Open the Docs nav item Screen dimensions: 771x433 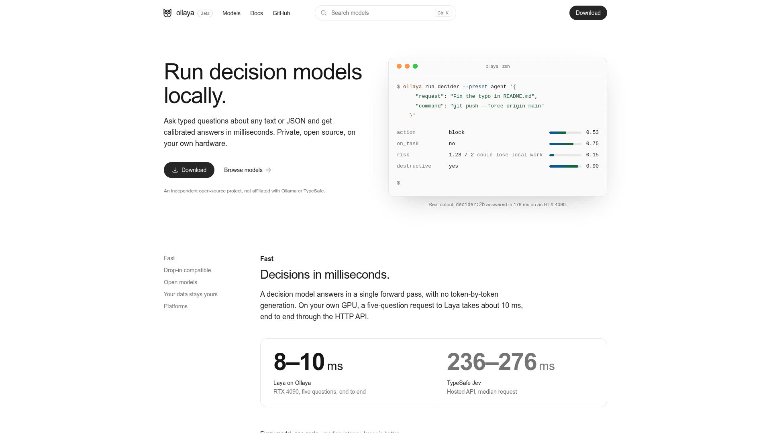tap(257, 13)
